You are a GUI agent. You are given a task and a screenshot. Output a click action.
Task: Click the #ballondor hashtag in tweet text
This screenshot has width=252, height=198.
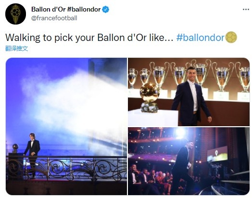[200, 38]
